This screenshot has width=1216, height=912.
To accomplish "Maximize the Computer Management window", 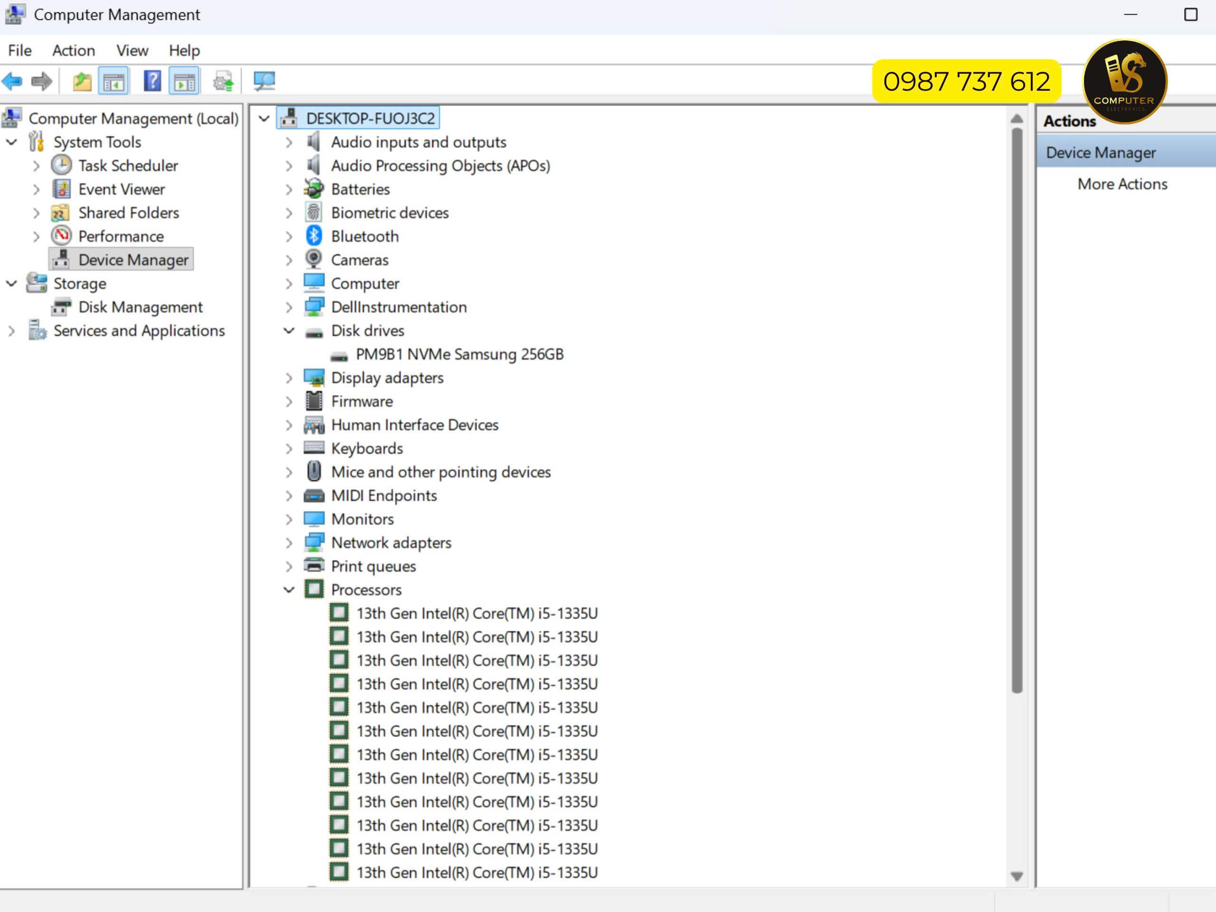I will (x=1191, y=15).
